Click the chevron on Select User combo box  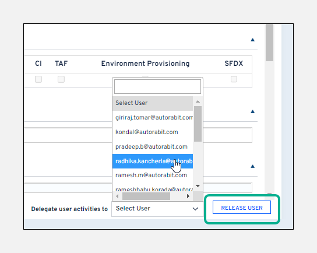[195, 209]
